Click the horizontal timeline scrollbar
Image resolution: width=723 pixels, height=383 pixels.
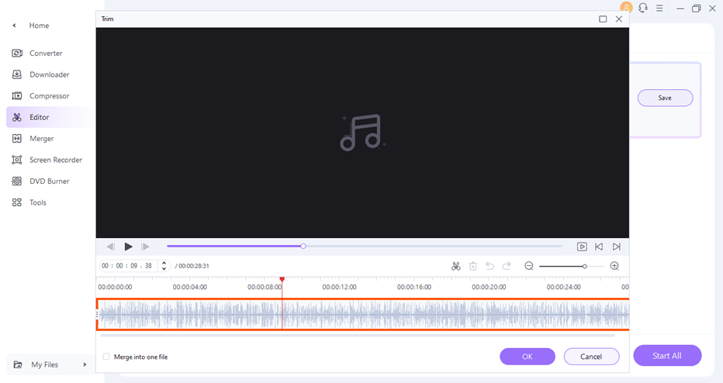(358, 336)
